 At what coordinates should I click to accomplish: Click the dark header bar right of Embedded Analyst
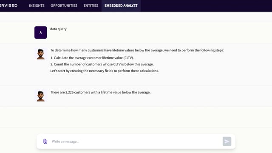pos(206,6)
